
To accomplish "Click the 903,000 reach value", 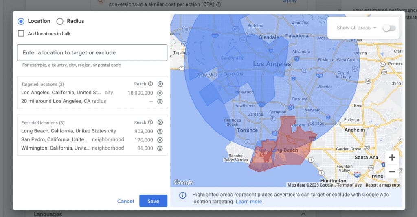I will [144, 131].
